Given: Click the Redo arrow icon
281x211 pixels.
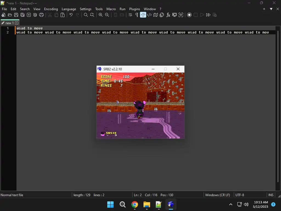Looking at the screenshot, I should click(77, 15).
